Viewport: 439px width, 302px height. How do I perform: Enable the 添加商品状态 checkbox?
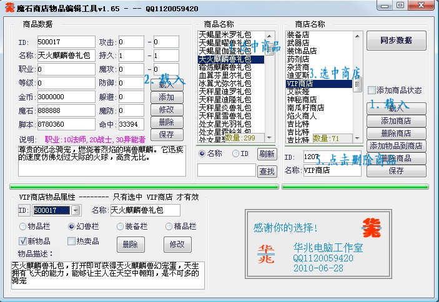[x=372, y=90]
